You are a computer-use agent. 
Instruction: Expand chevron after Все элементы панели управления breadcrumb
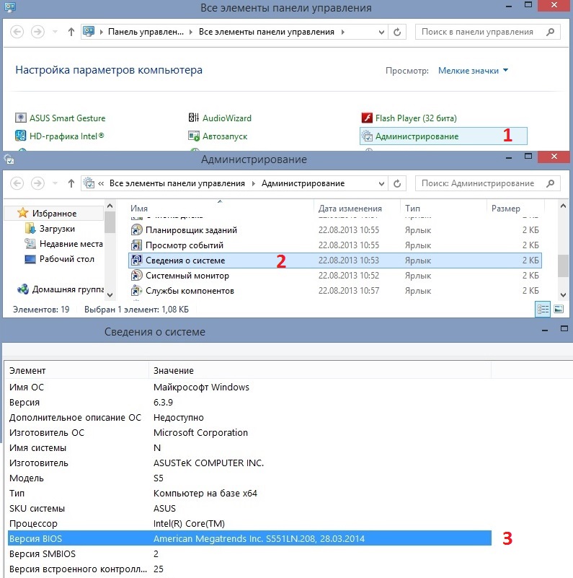click(343, 32)
